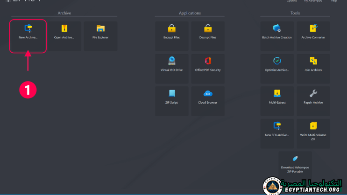Screen dimensions: 347x195
Task: Open the My Ashampoo menu
Action: (x=313, y=1)
